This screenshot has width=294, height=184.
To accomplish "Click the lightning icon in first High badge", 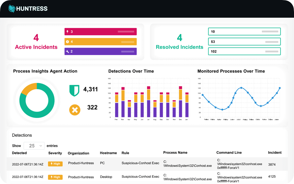I will click(51, 164).
